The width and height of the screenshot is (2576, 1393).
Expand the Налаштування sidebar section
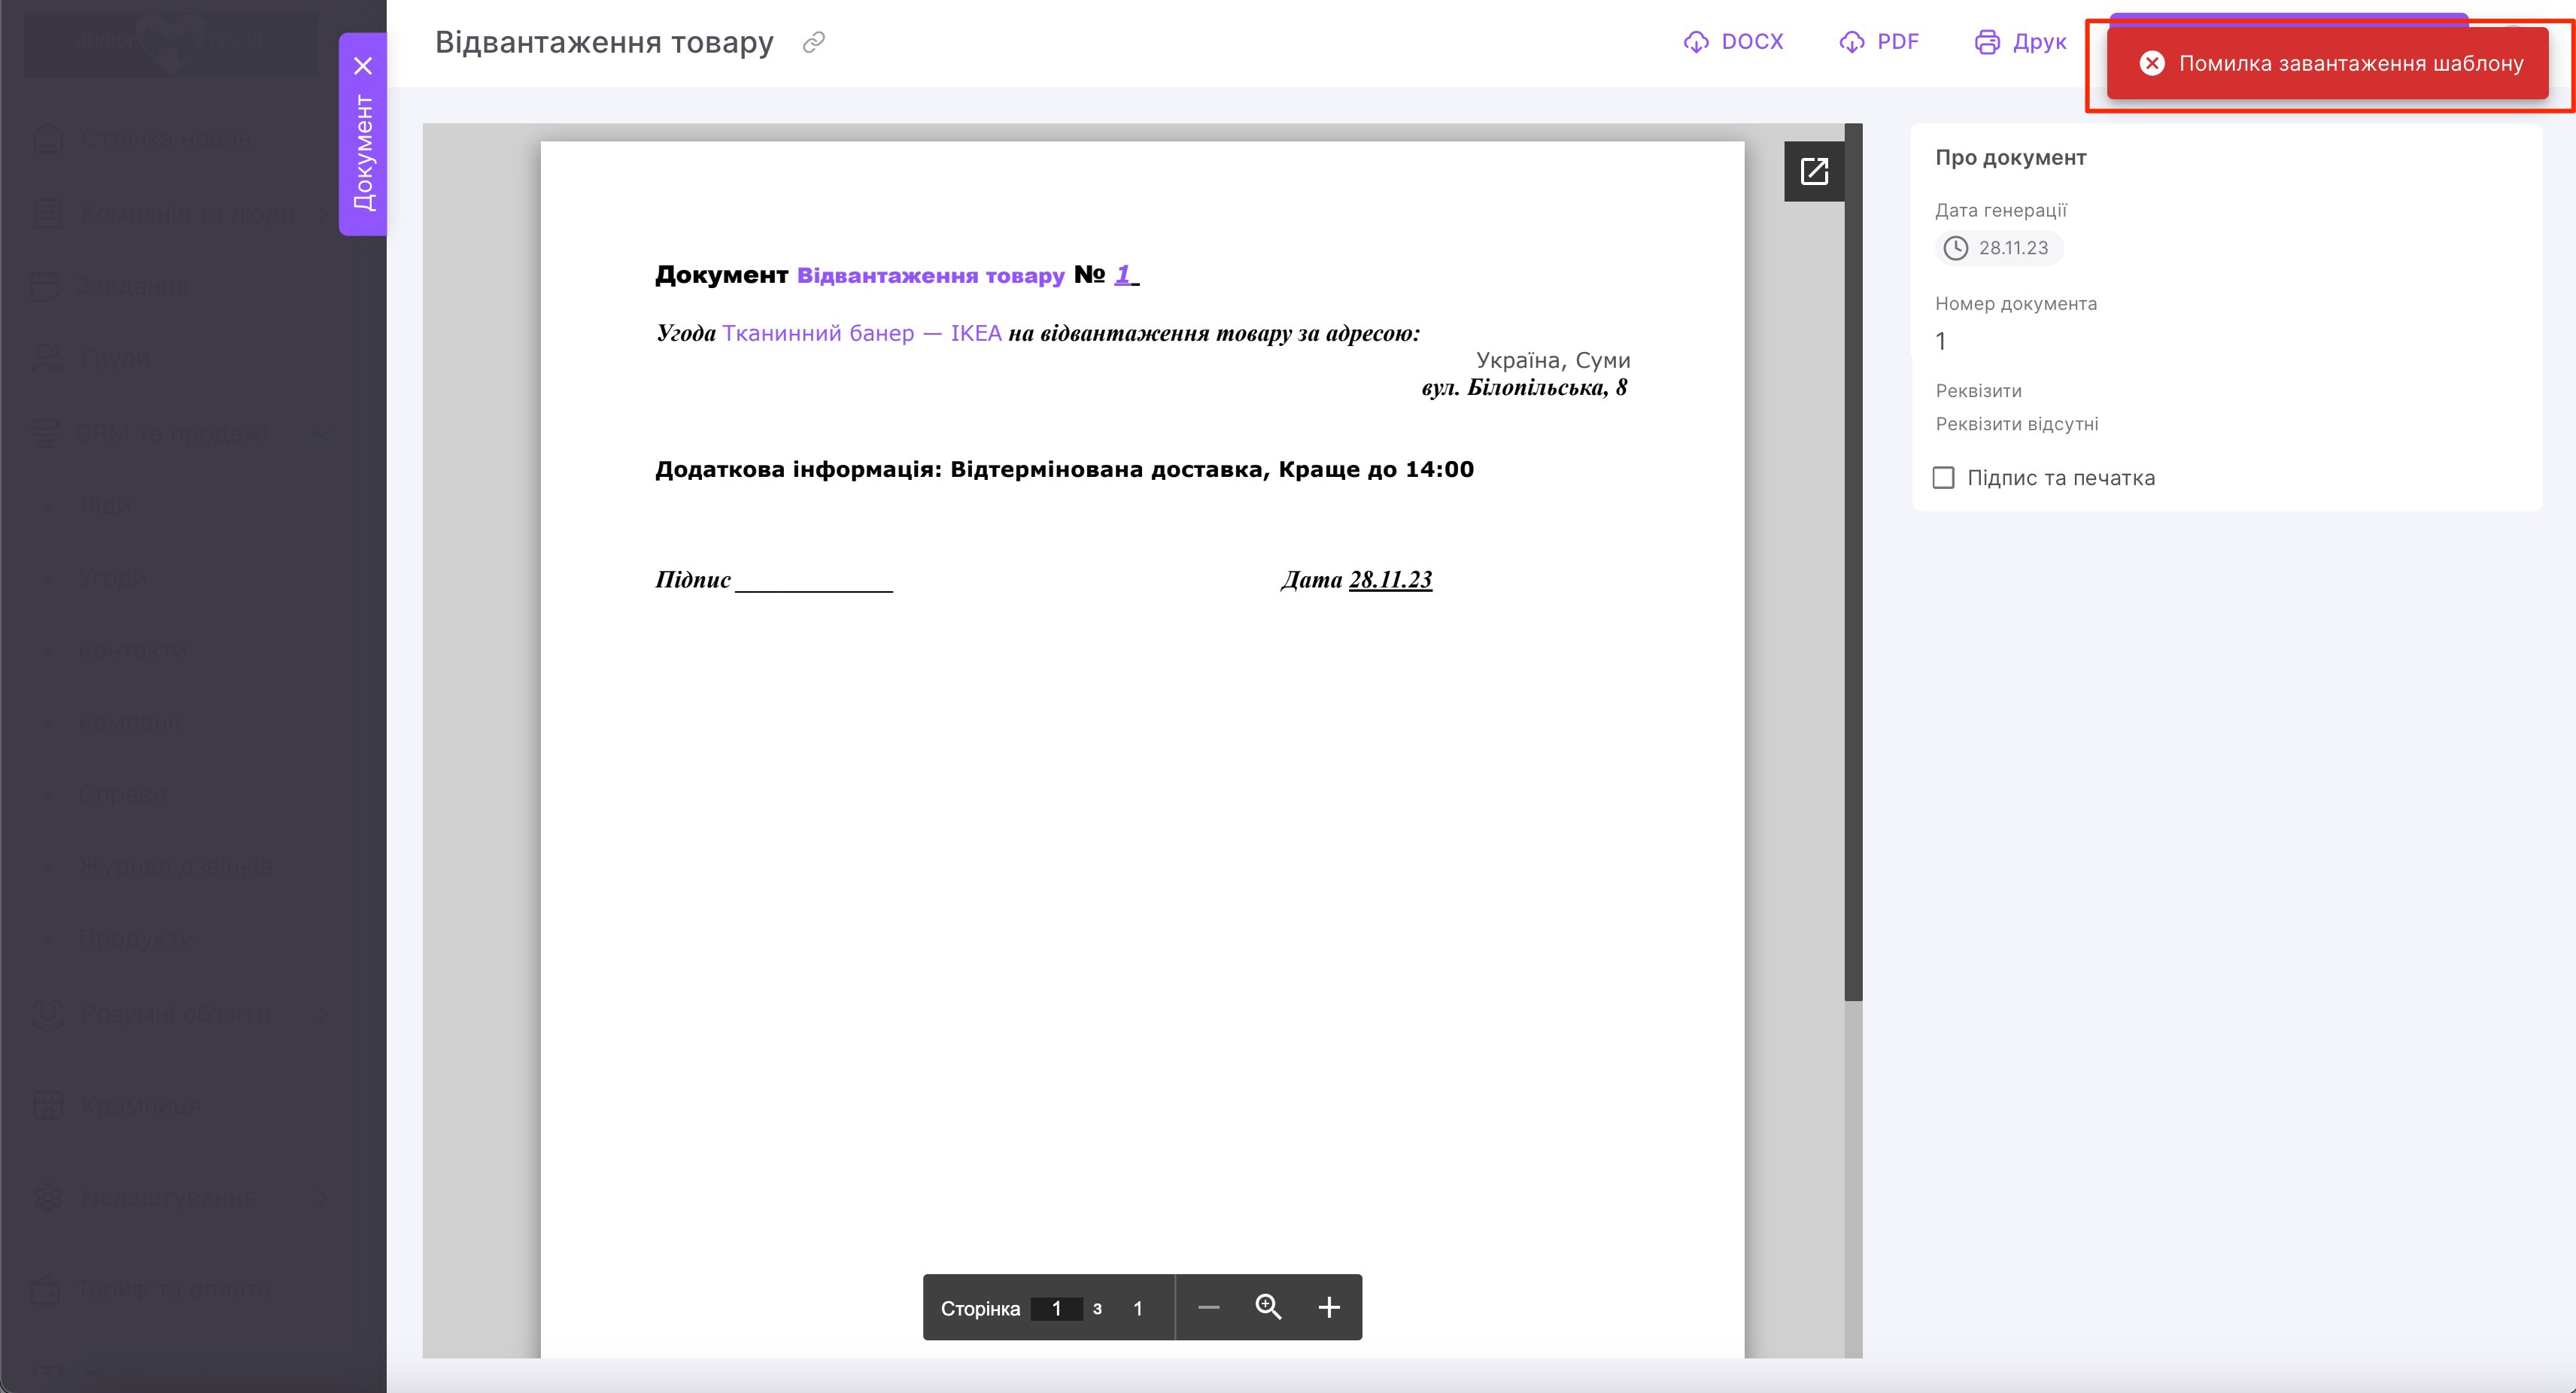321,1197
